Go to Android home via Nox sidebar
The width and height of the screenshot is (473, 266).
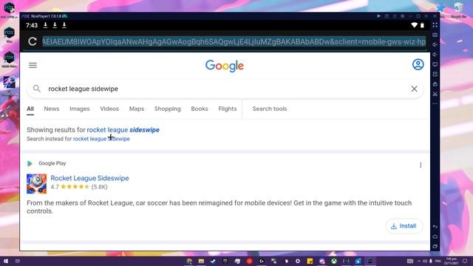click(x=435, y=236)
